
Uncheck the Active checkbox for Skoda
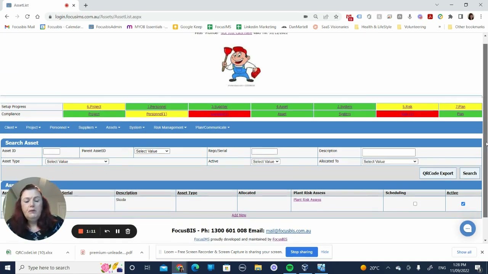point(463,204)
